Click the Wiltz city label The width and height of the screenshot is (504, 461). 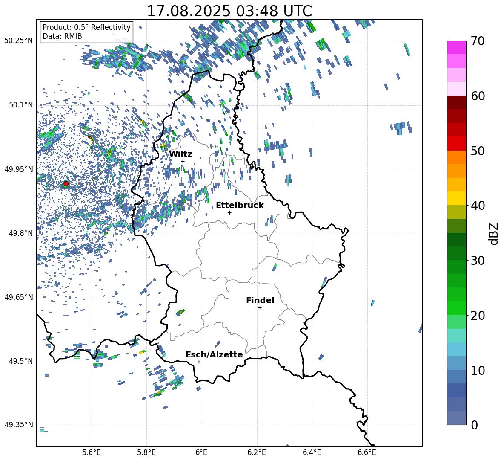180,154
